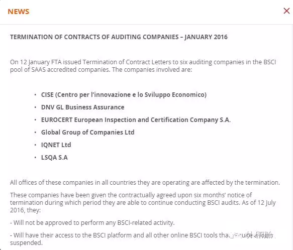Viewport: 293px width, 250px height.
Task: Click the Will have their access line
Action: click(x=143, y=239)
